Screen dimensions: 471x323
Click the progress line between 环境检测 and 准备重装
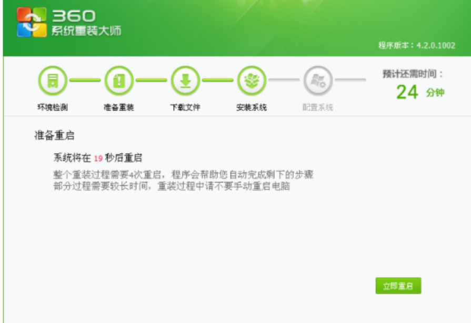(x=85, y=80)
